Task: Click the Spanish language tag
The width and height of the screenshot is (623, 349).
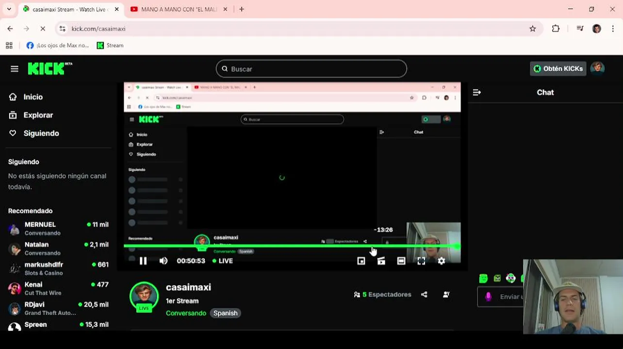Action: pyautogui.click(x=226, y=313)
